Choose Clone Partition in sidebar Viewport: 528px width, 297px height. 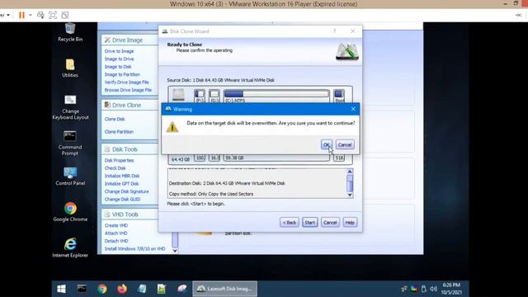[119, 132]
